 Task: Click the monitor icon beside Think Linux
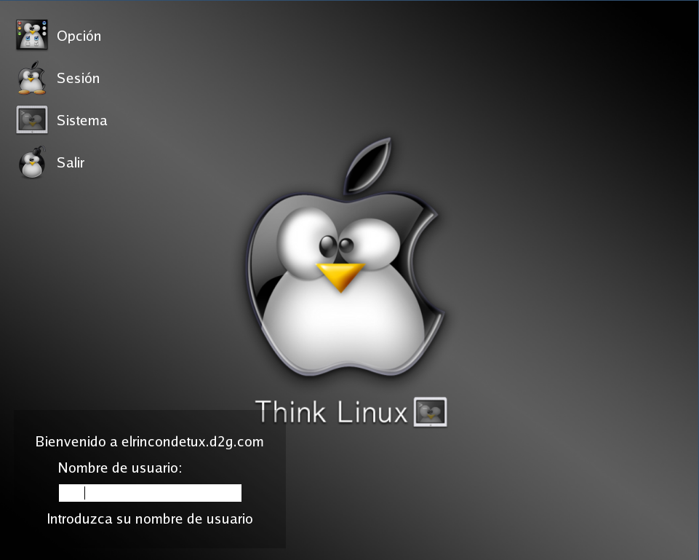tap(430, 412)
